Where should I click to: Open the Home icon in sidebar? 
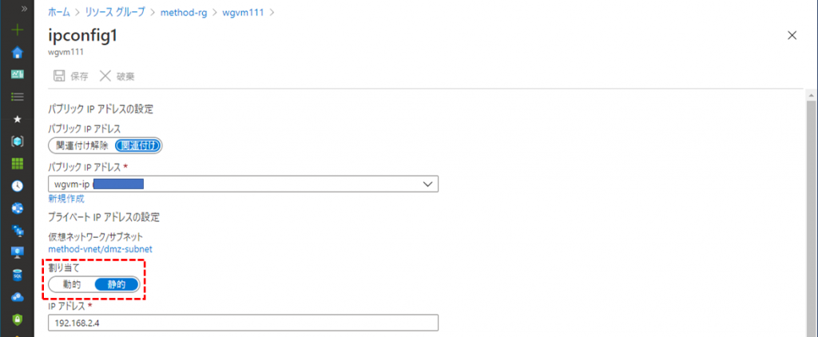tap(18, 52)
